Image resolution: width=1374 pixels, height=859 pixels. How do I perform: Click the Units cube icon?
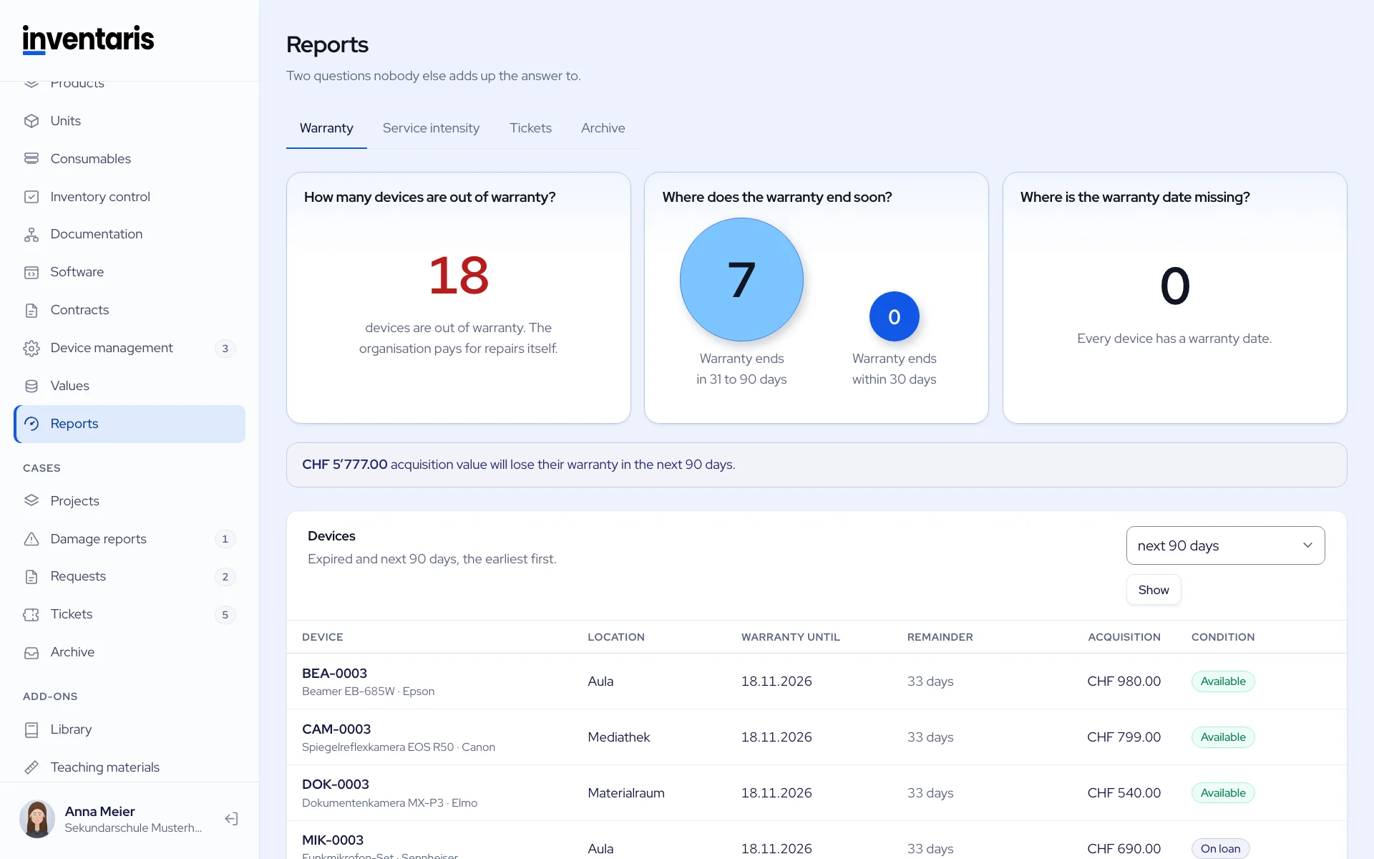coord(31,121)
